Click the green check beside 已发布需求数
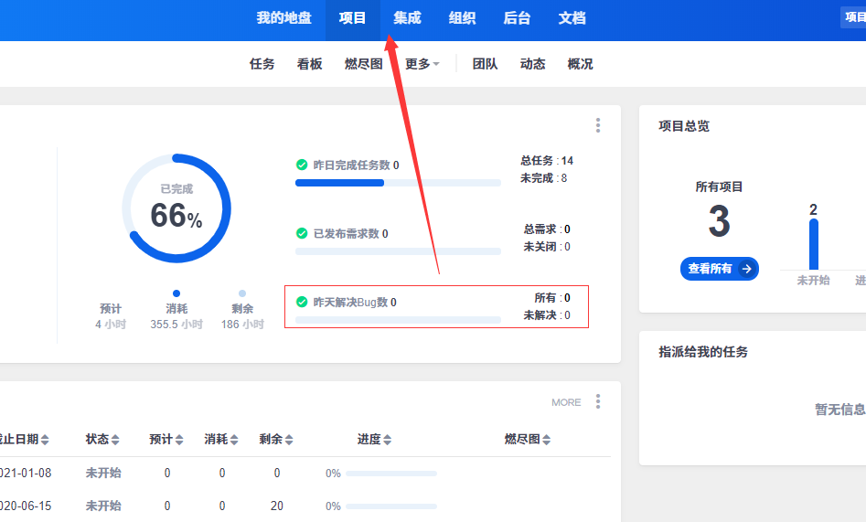 (302, 233)
